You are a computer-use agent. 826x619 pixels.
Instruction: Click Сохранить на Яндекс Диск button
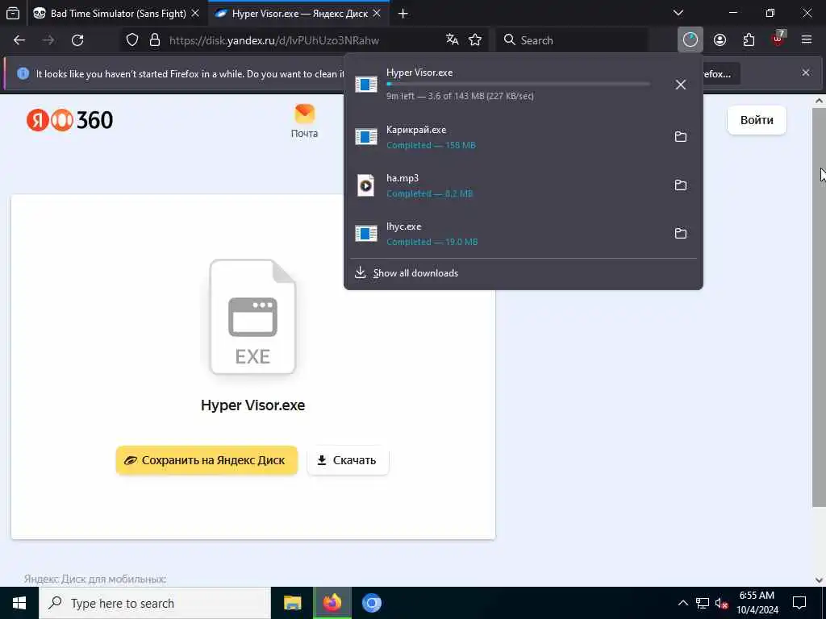[206, 460]
